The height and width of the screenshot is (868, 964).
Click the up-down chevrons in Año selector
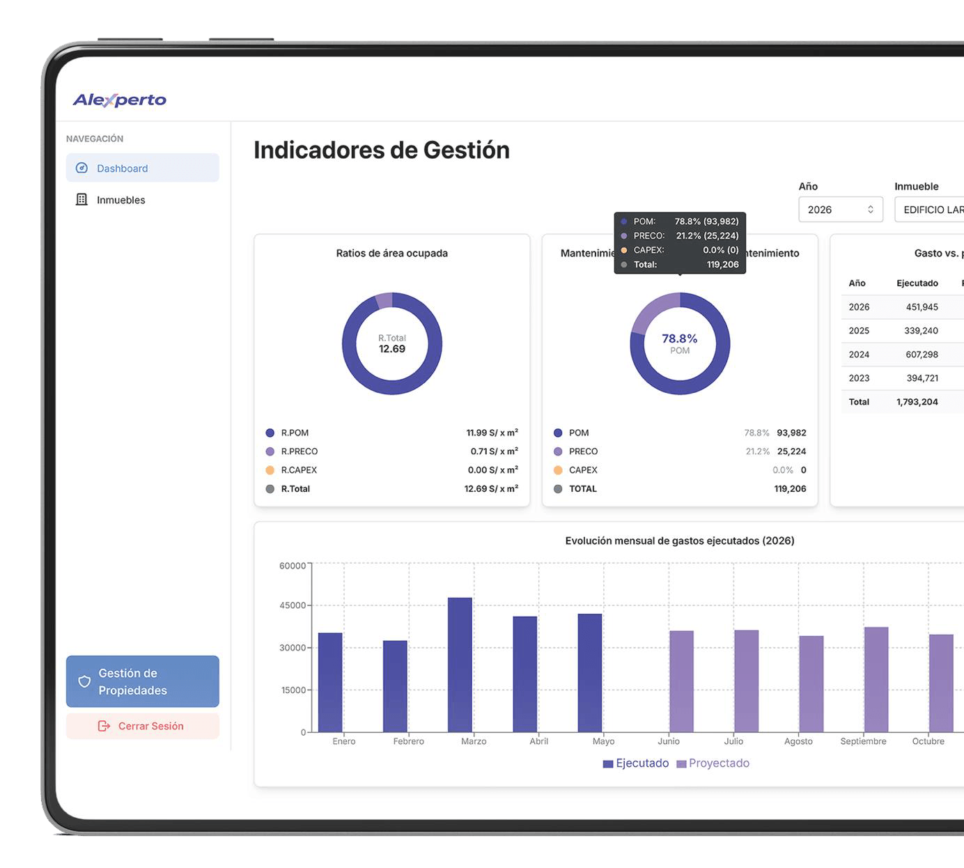pyautogui.click(x=870, y=210)
